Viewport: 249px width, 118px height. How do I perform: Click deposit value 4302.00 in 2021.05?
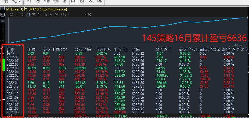click(120, 112)
